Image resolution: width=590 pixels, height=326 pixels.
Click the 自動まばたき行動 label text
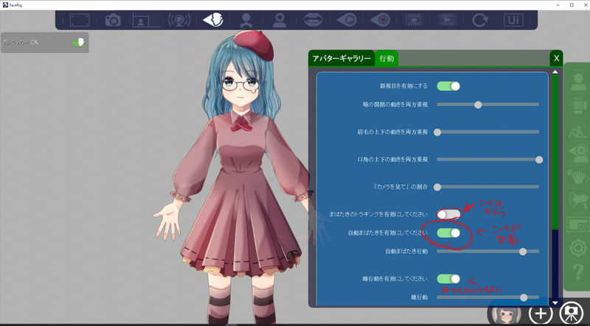pos(406,252)
